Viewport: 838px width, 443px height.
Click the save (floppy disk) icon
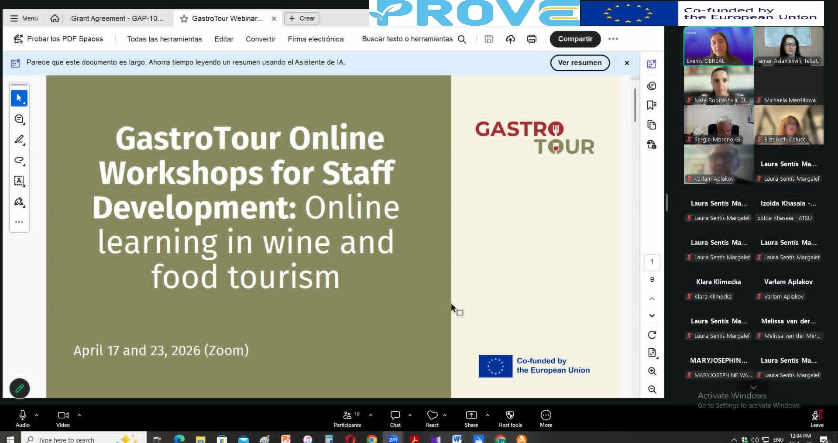pyautogui.click(x=489, y=39)
